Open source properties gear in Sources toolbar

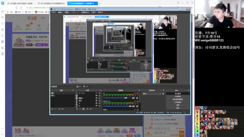coord(84,109)
